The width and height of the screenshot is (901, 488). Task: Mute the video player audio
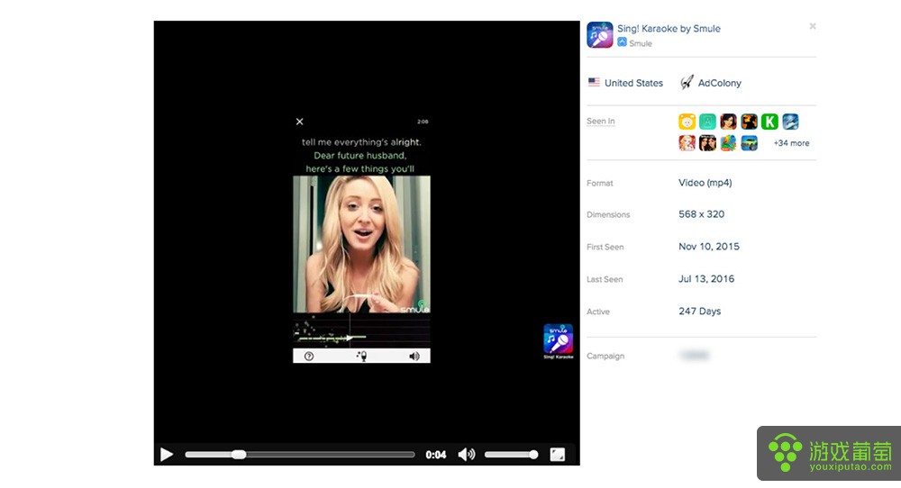point(466,455)
